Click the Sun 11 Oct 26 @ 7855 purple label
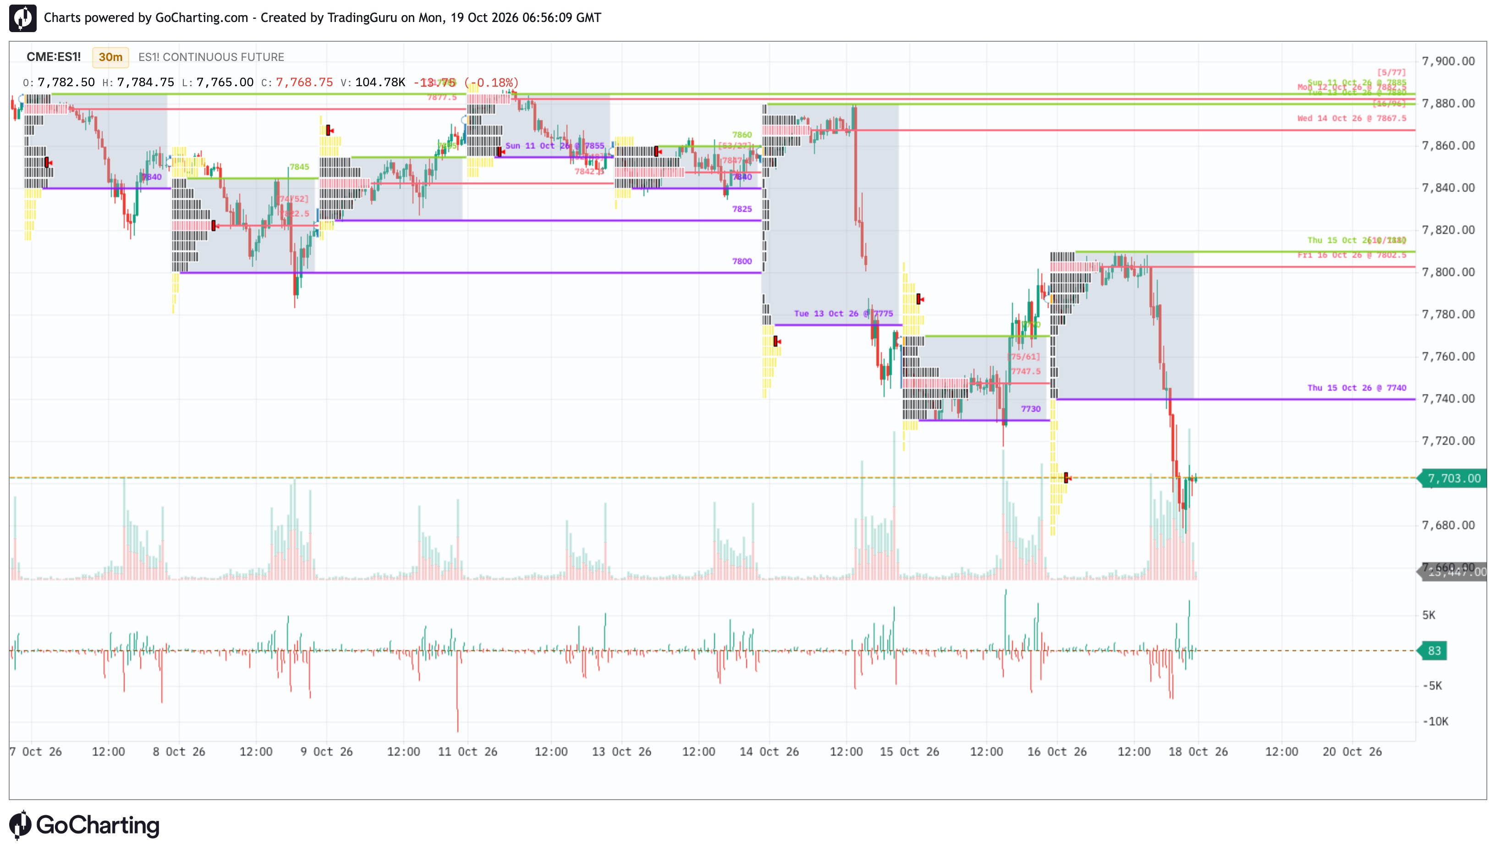The height and width of the screenshot is (851, 1496). pyautogui.click(x=555, y=146)
